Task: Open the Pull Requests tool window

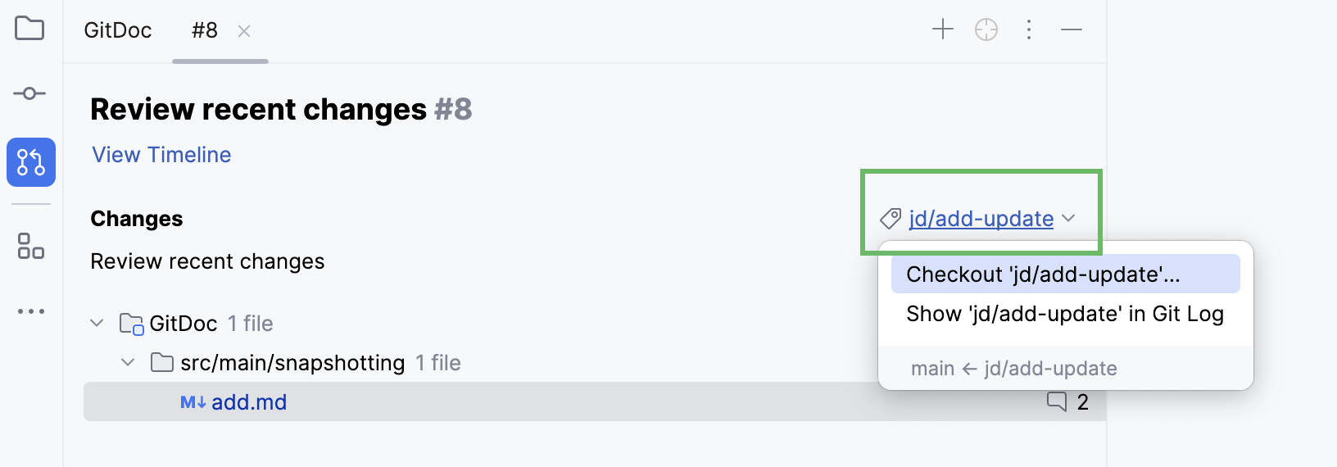Action: [31, 161]
